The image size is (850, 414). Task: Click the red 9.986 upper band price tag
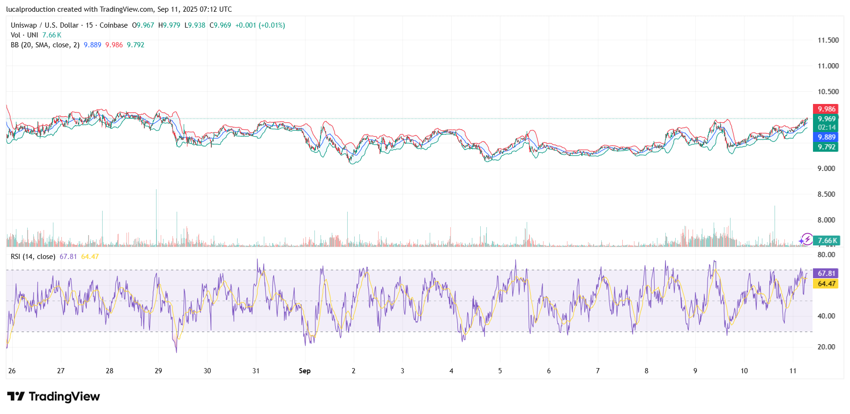(826, 109)
